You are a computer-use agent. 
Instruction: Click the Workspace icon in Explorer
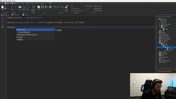click(x=160, y=19)
